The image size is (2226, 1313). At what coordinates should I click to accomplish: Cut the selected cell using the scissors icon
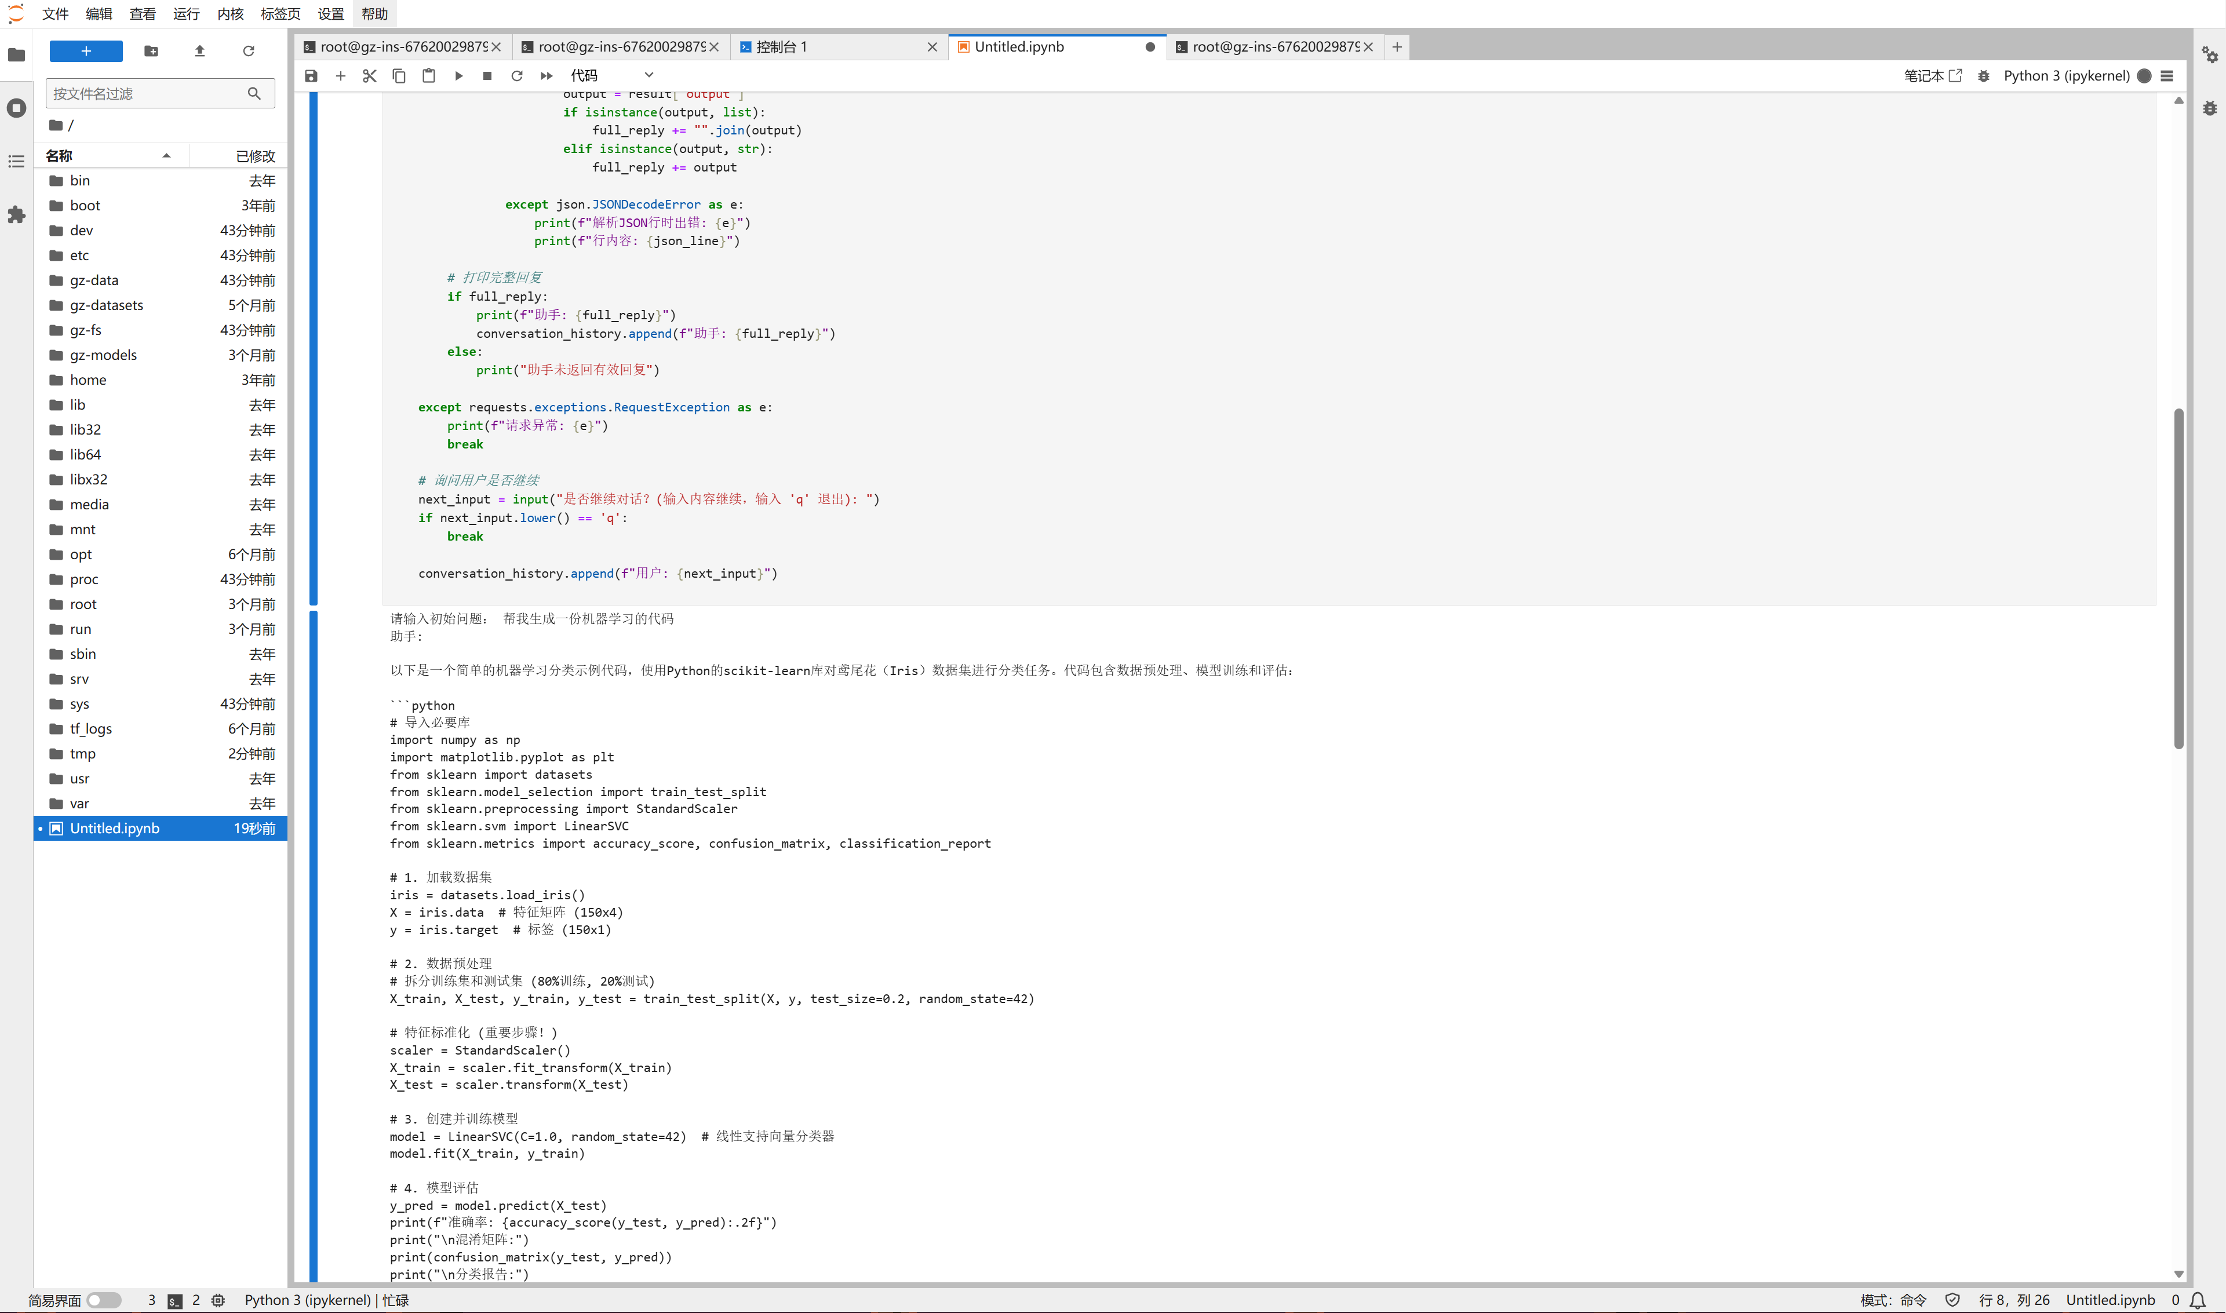(370, 76)
